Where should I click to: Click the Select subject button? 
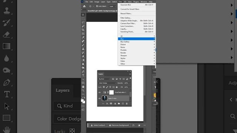tap(98, 125)
